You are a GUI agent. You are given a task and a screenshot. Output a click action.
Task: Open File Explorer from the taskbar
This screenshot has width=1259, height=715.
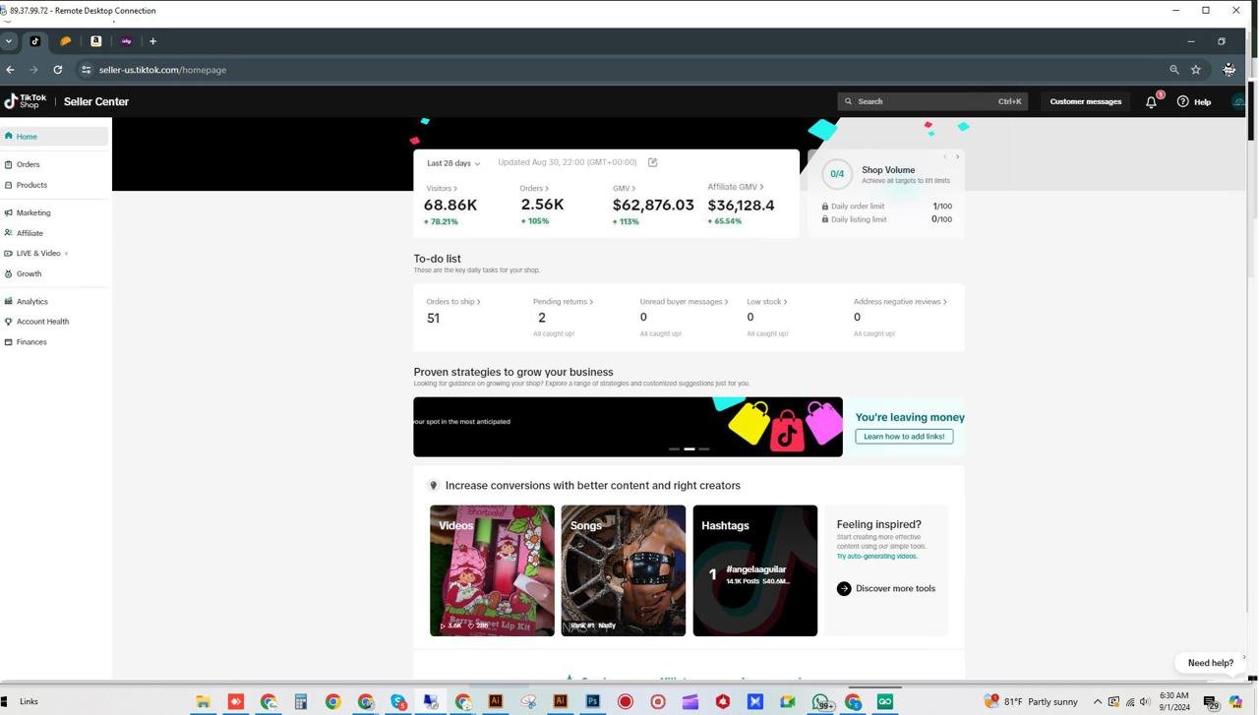coord(204,701)
